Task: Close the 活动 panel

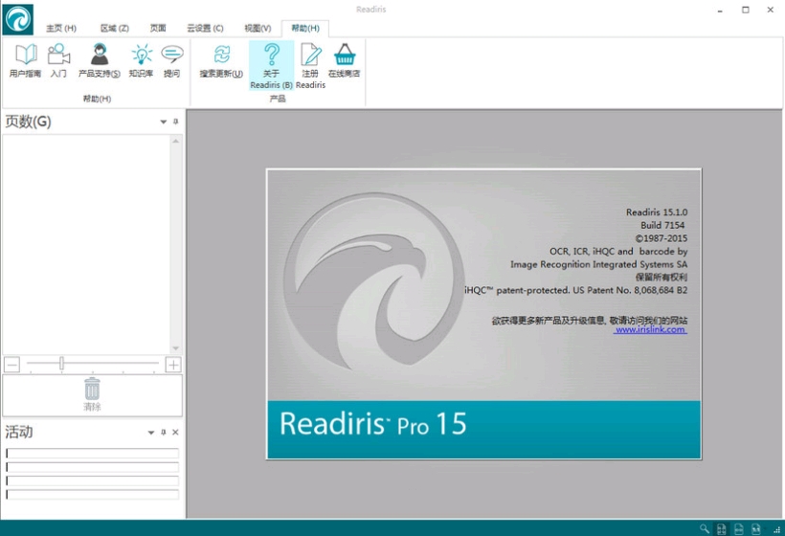Action: coord(175,432)
